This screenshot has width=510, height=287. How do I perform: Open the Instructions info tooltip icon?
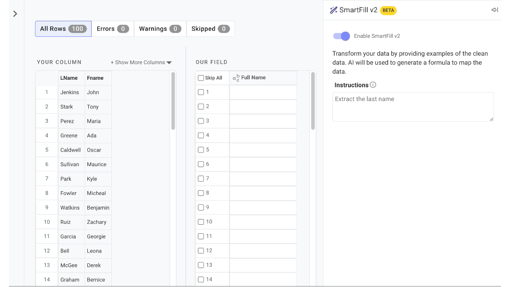[374, 85]
